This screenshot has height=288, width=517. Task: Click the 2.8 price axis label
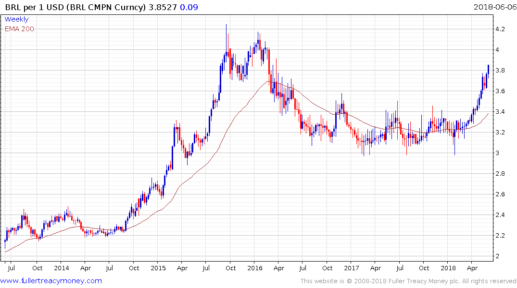pos(500,173)
